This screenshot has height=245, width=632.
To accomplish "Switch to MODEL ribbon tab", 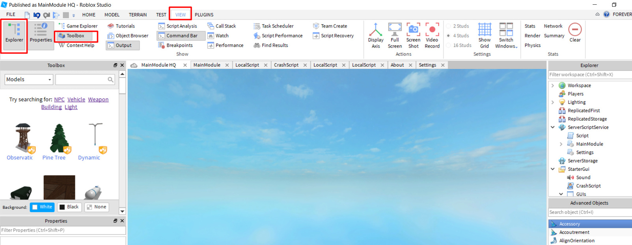I will pos(112,15).
